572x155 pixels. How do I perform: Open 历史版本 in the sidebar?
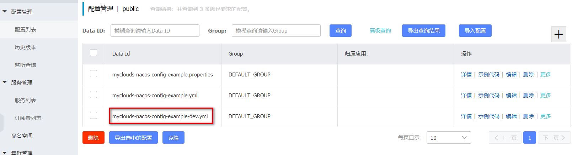coord(25,47)
